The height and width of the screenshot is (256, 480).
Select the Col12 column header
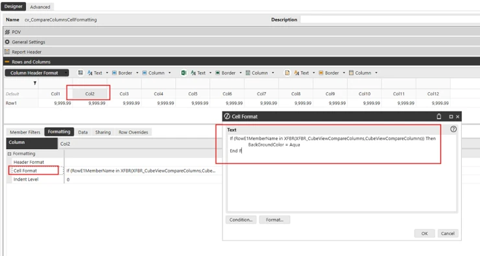433,93
